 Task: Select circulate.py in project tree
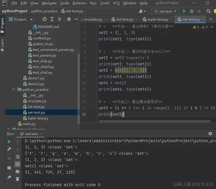(x=35, y=101)
